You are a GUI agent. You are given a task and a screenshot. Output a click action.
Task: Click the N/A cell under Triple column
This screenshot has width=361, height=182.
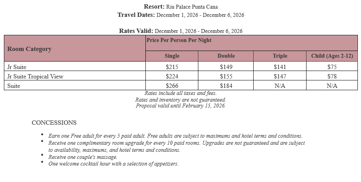point(280,86)
